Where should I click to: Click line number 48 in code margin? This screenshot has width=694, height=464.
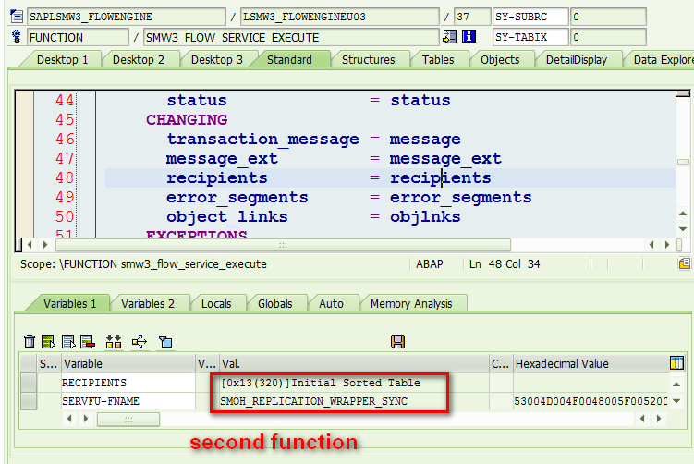tap(65, 178)
